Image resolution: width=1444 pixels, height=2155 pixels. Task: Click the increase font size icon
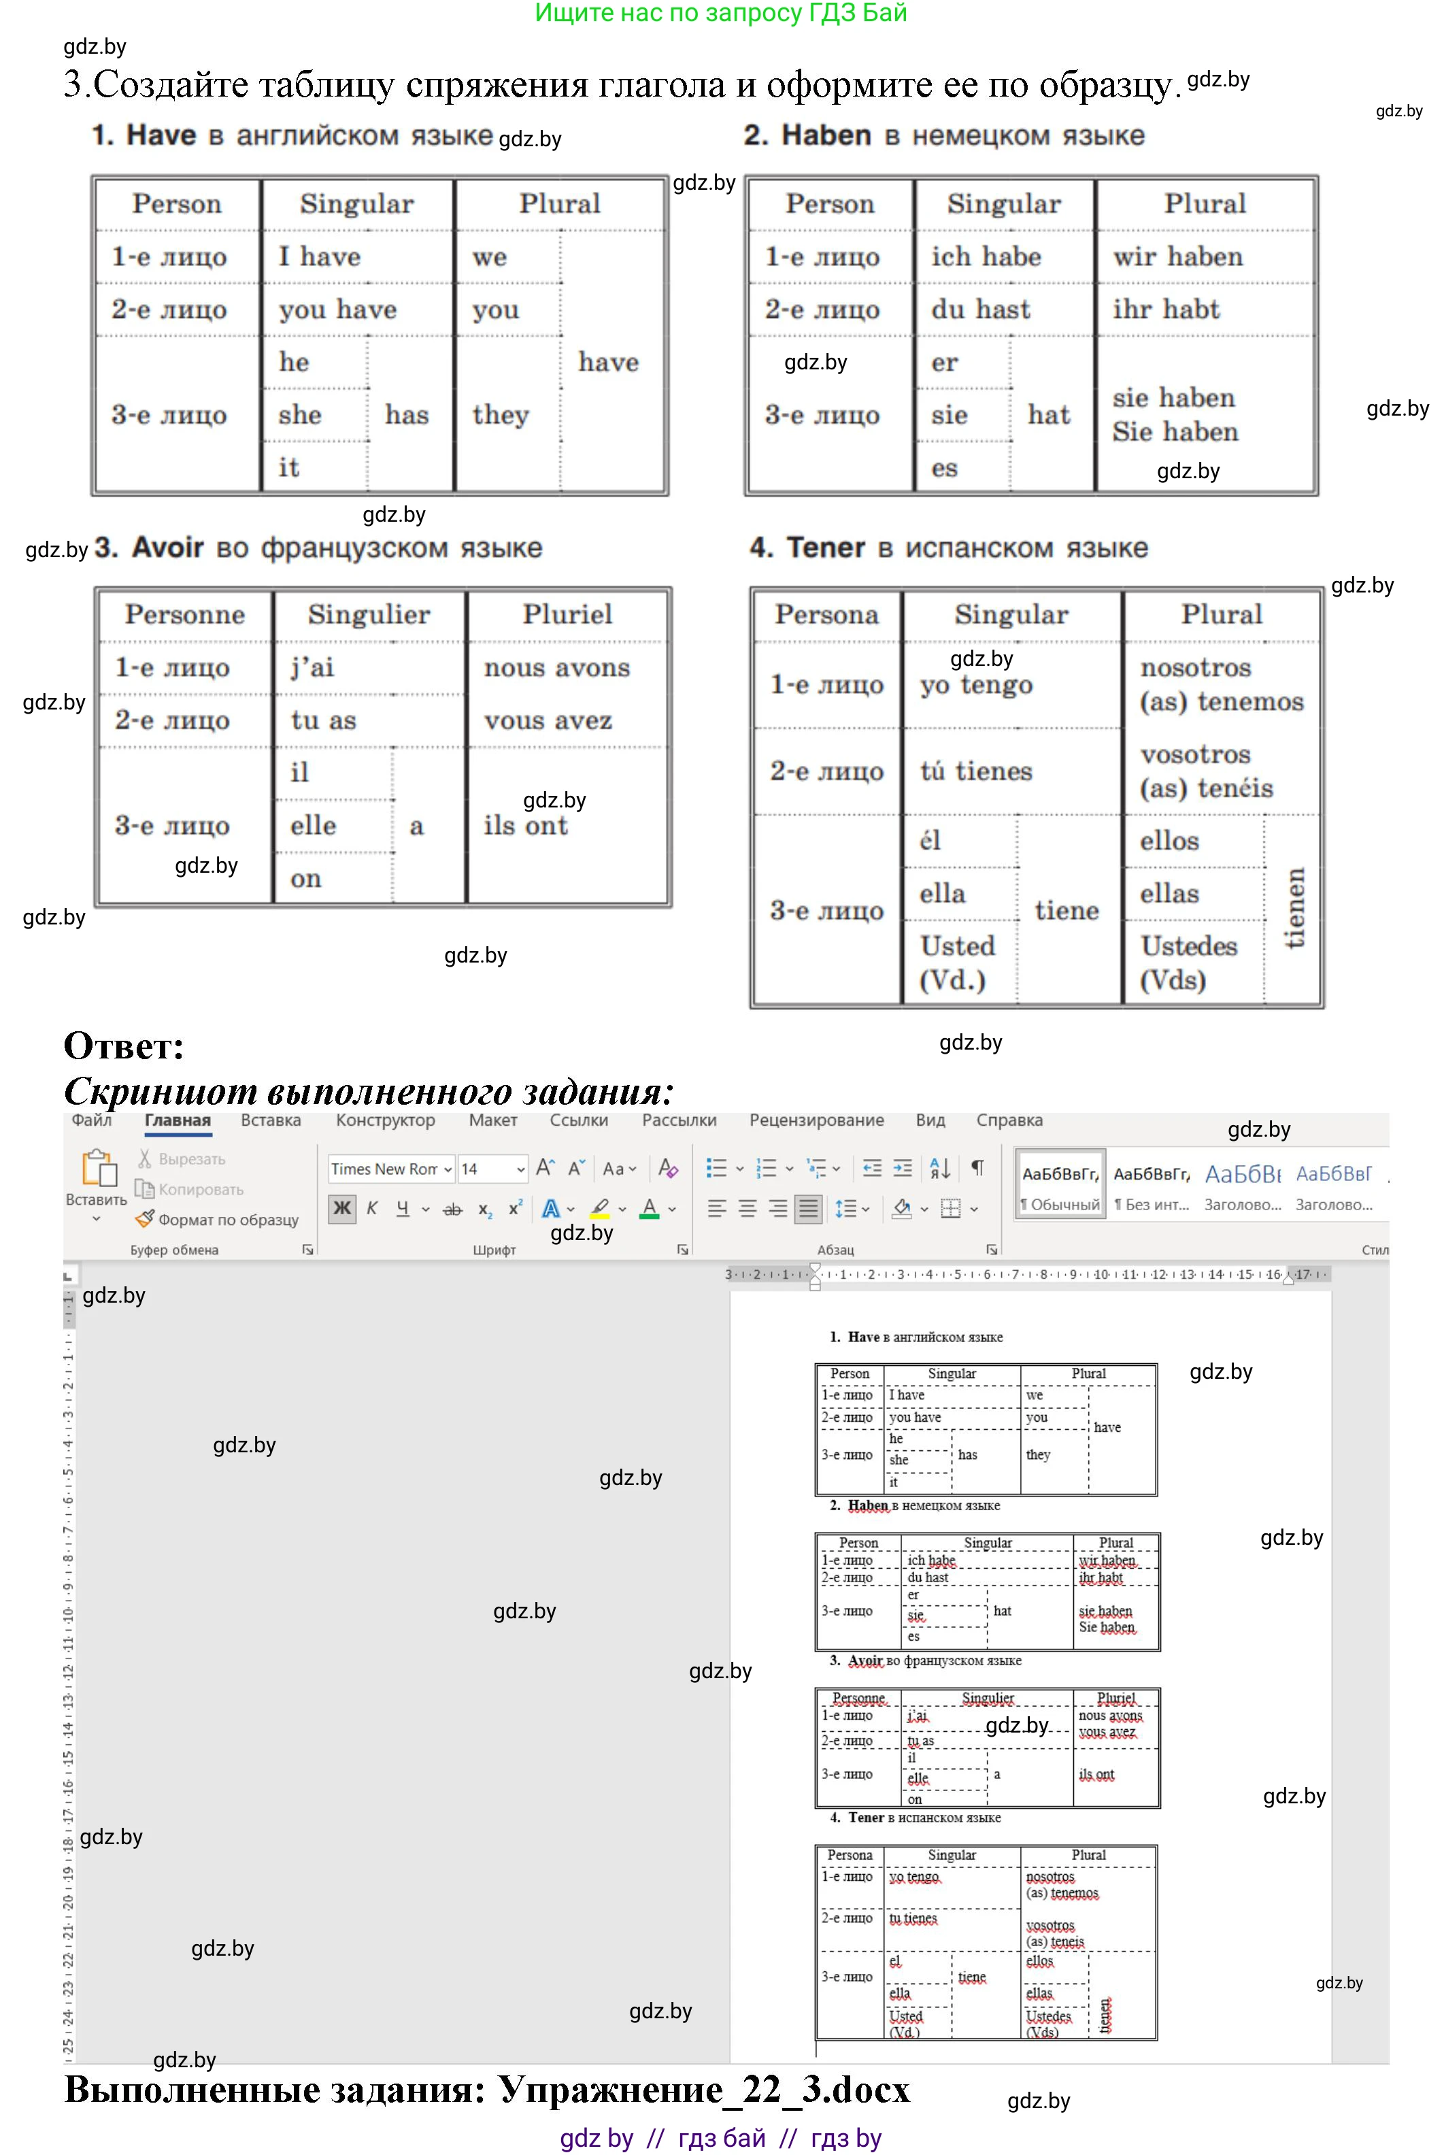[x=545, y=1168]
